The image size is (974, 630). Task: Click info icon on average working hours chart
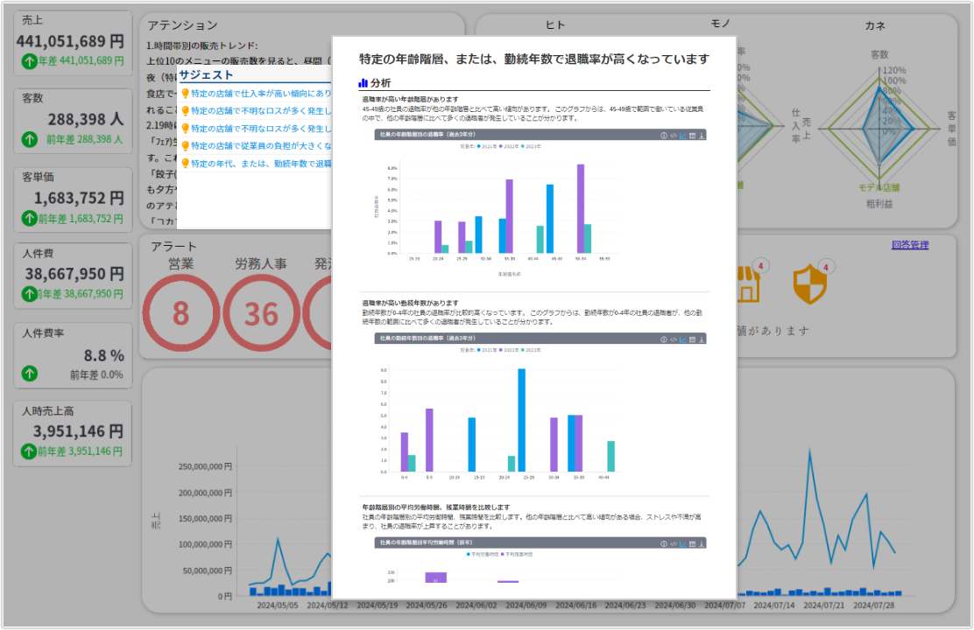(x=664, y=543)
